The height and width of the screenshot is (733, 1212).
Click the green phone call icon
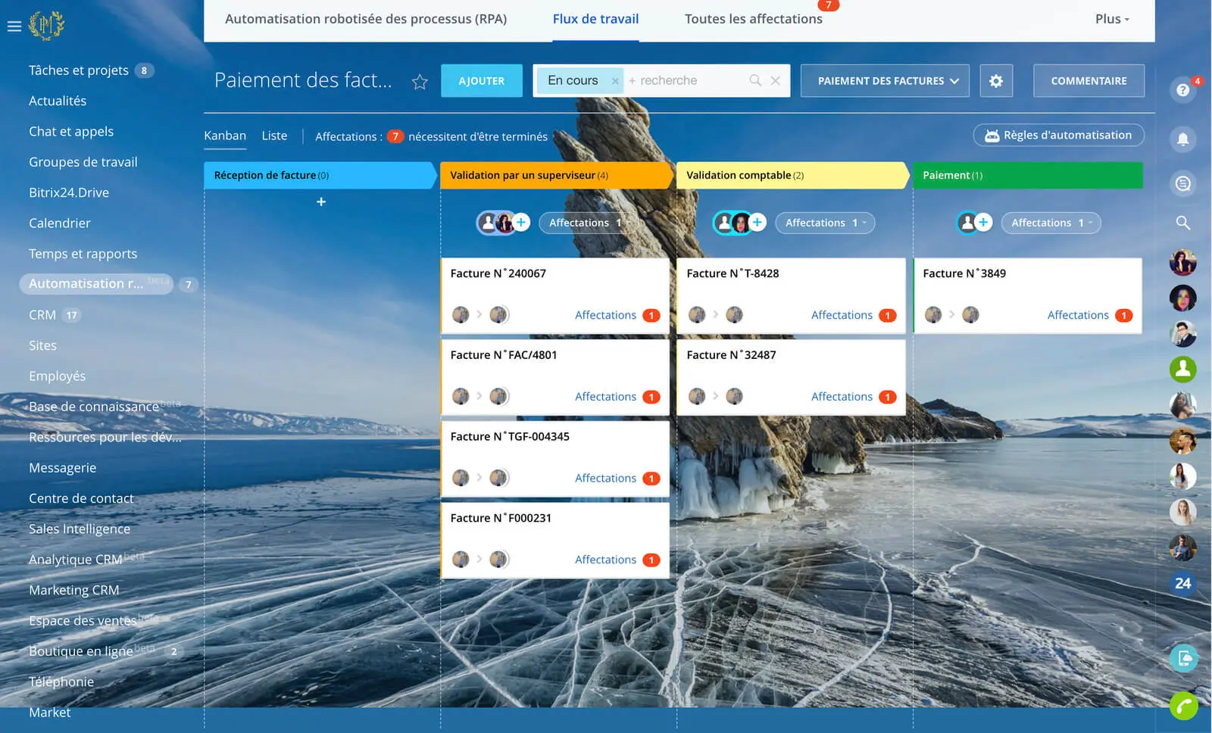(1182, 706)
